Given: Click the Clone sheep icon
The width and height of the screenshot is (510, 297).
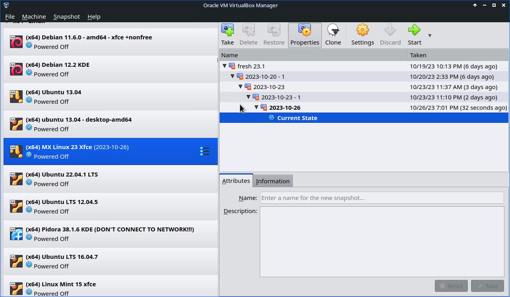Looking at the screenshot, I should [333, 30].
